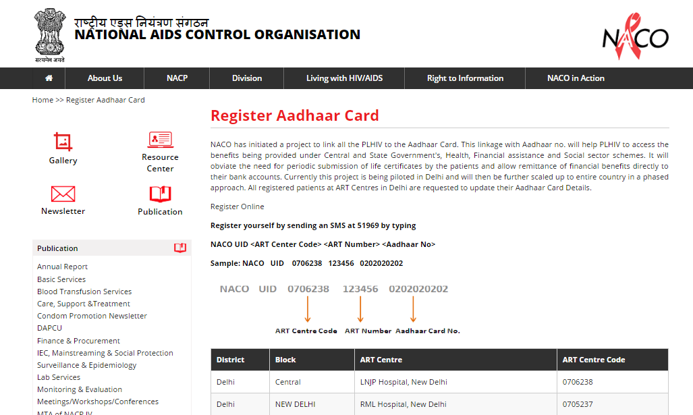
Task: Open the About Us menu
Action: pos(105,78)
